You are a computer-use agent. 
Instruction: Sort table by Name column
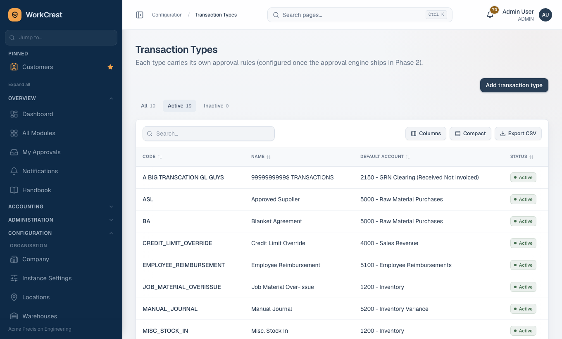(x=261, y=157)
